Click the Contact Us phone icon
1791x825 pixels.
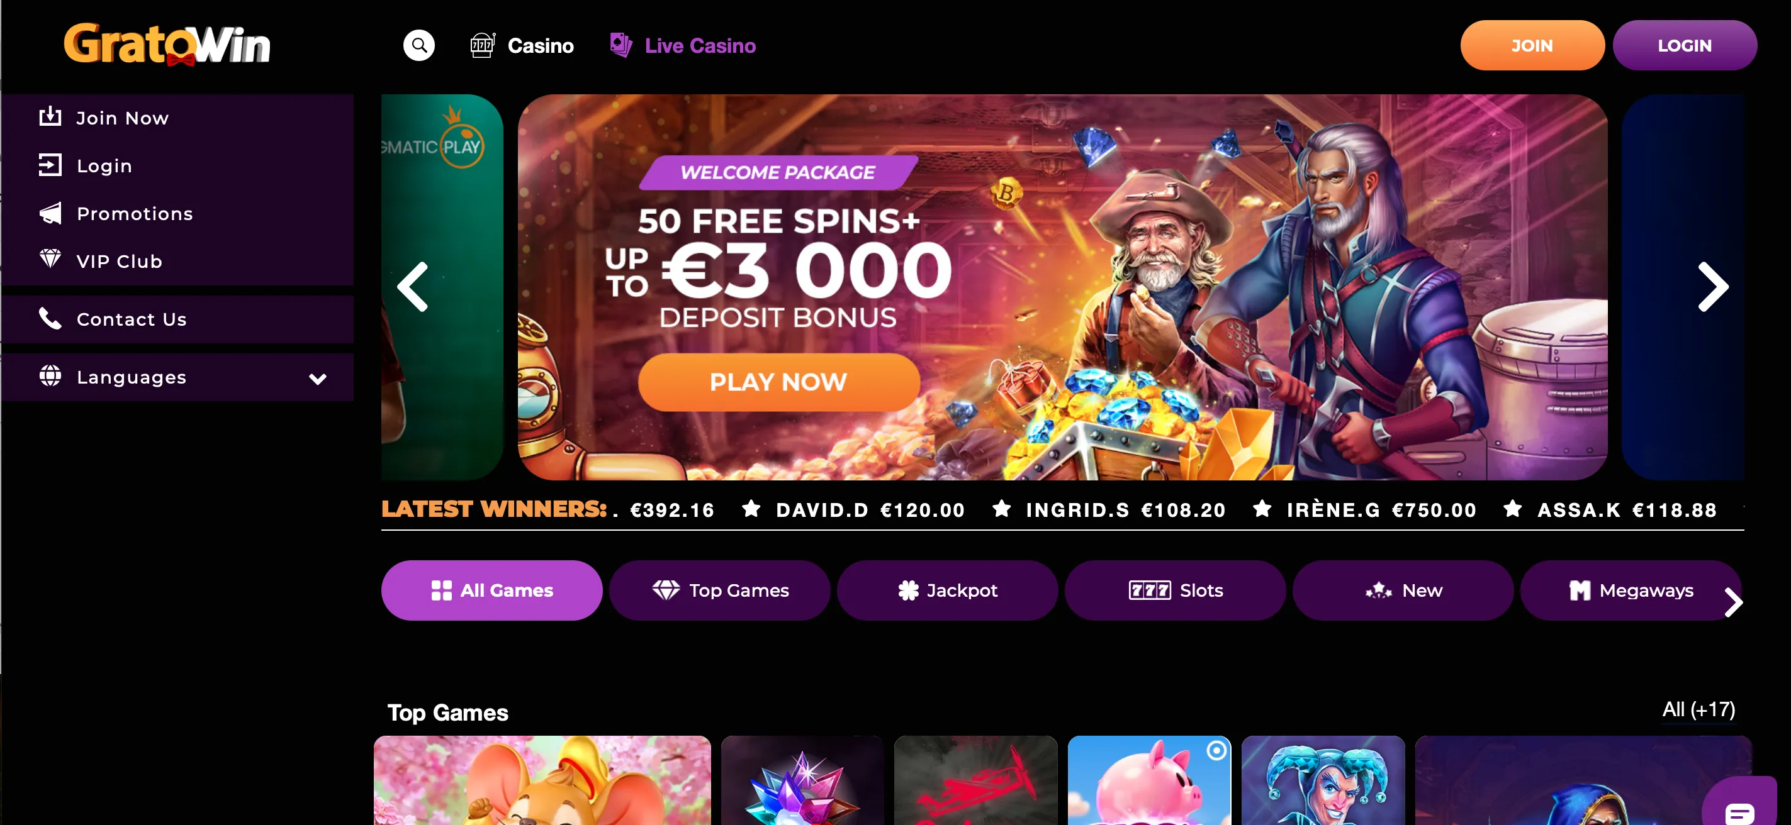coord(50,318)
